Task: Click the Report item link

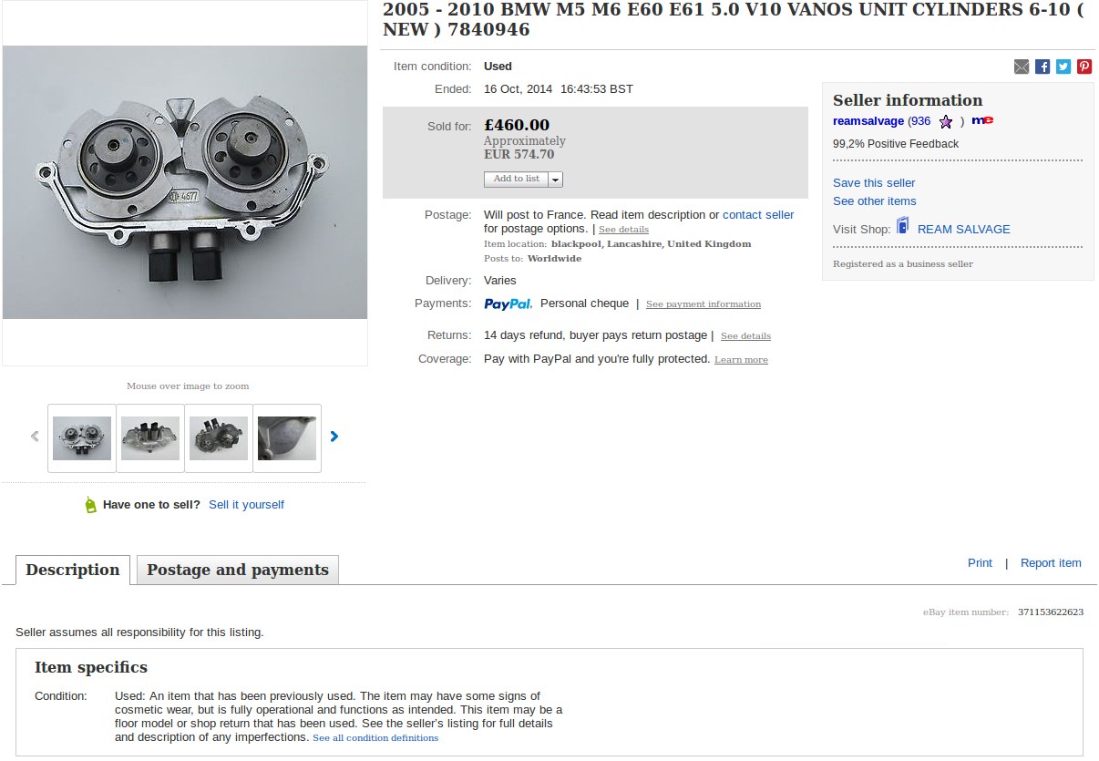Action: 1051,563
